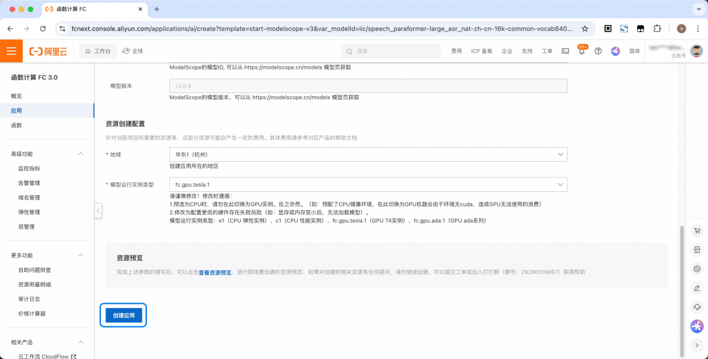
Task: Click the 模型版本 v2.0.4 field
Action: coord(368,86)
